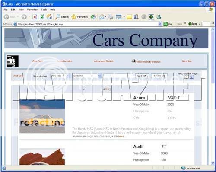This screenshot has width=216, height=172.
Task: Open the Favorites pane
Action: [79, 17]
